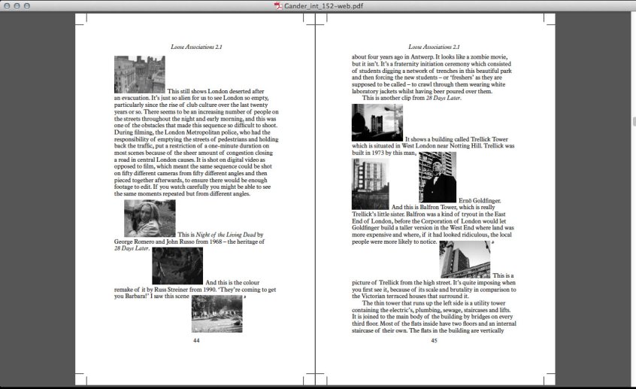Click the line 'built in 1973 by this man,'

tap(384, 153)
